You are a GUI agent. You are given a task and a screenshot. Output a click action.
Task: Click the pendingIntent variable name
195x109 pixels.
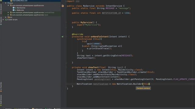coord(102,79)
